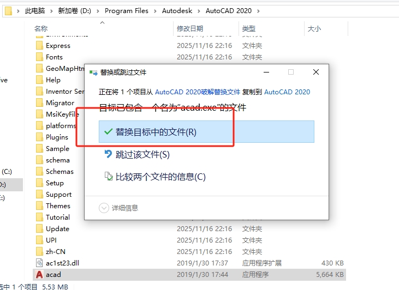Image resolution: width=399 pixels, height=290 pixels.
Task: Go to Program Files breadcrumb
Action: pyautogui.click(x=127, y=11)
